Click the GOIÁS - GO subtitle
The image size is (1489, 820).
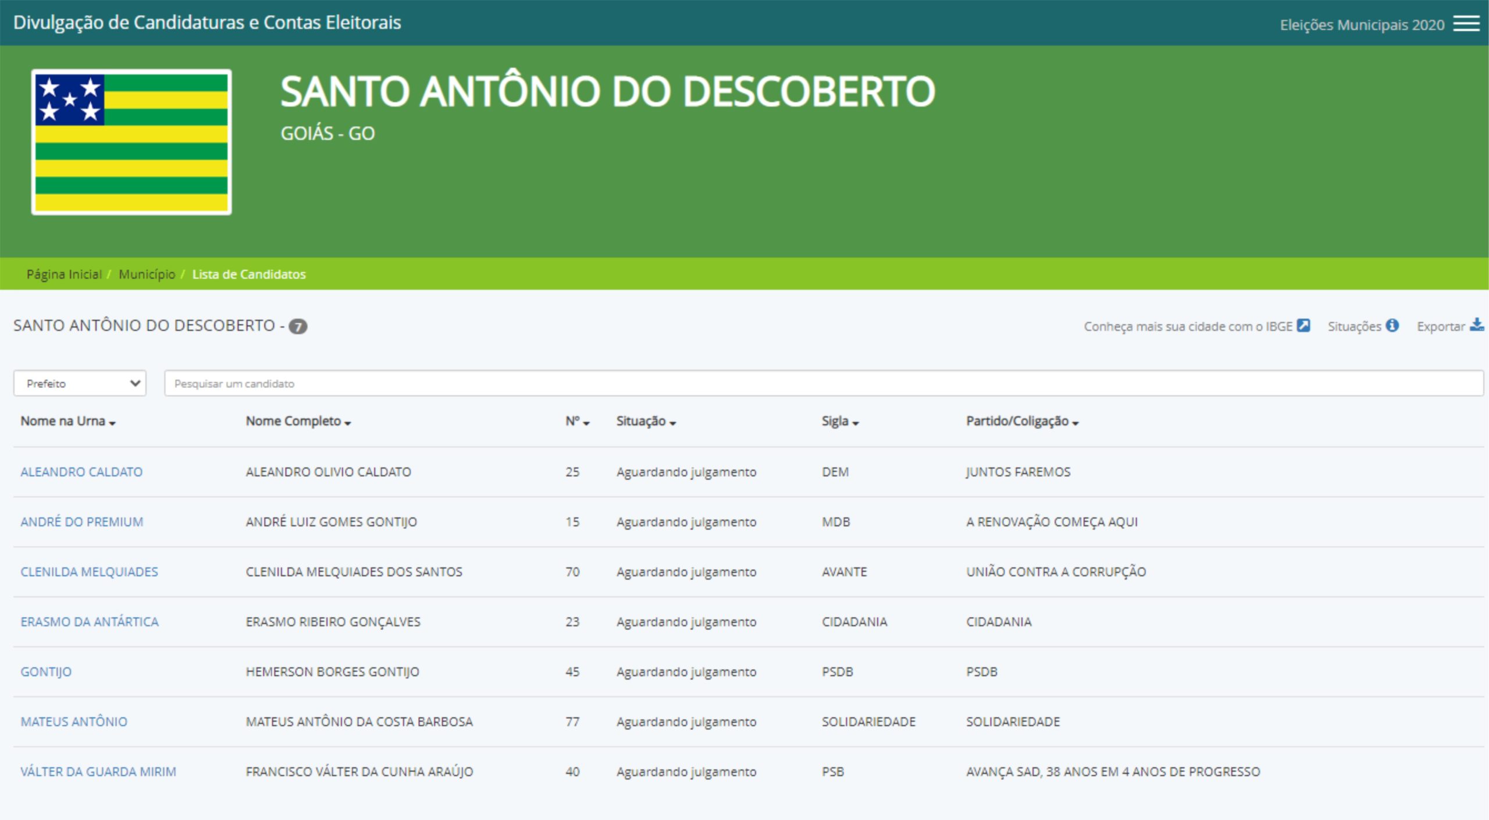[327, 133]
